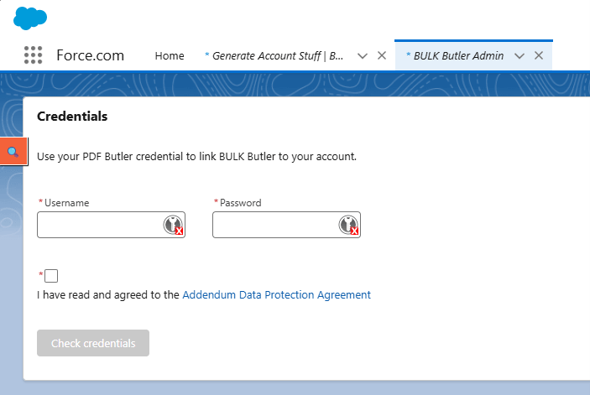Click password manager icon in Password field
This screenshot has width=590, height=395.
point(348,225)
